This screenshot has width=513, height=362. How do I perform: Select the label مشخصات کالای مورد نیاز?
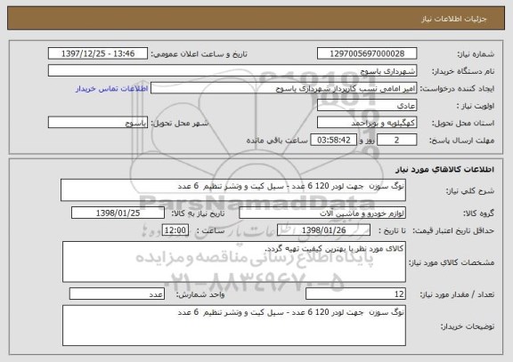point(452,262)
